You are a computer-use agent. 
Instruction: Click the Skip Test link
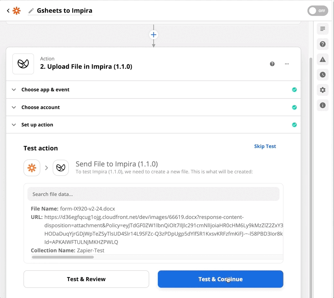coord(265,146)
